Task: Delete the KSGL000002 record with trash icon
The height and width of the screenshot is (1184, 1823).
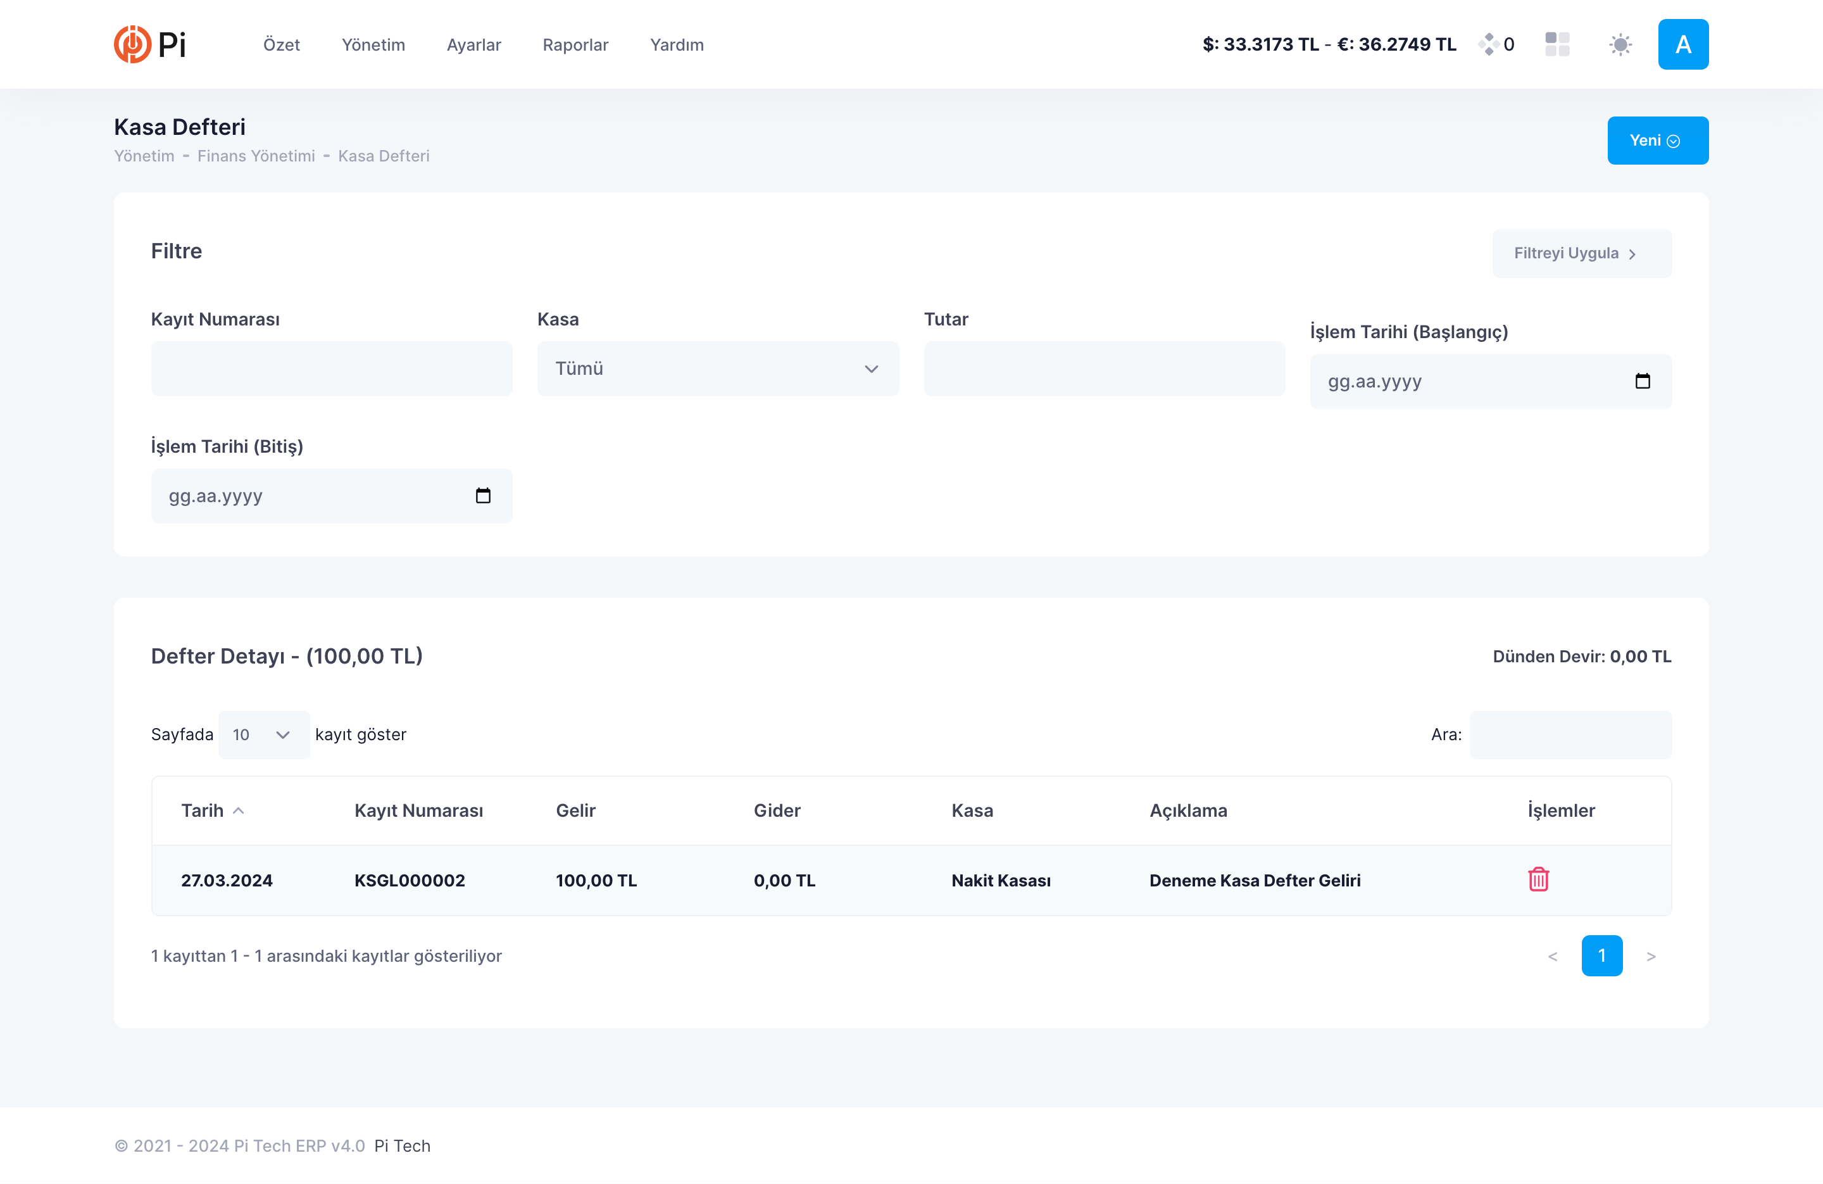Action: click(x=1538, y=879)
